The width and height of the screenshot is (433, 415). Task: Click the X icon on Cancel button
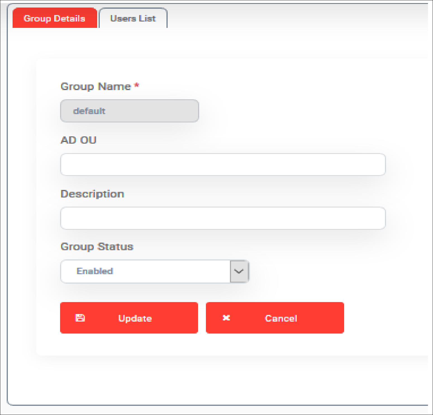226,318
